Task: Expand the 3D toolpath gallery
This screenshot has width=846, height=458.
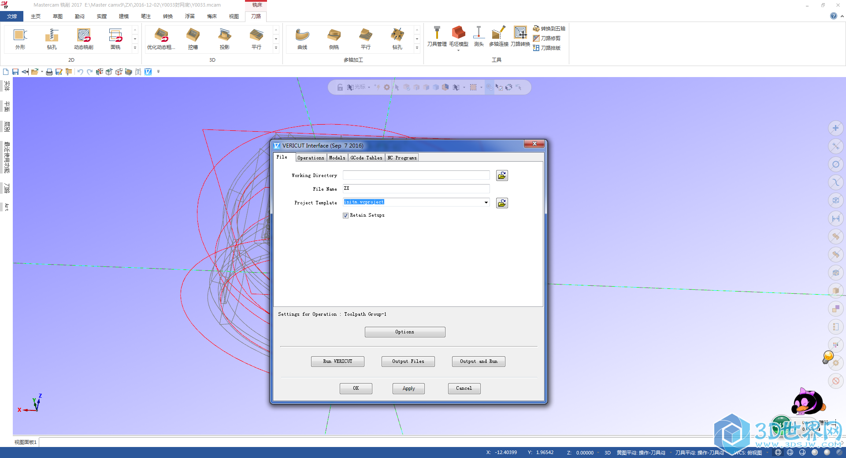Action: (x=276, y=48)
